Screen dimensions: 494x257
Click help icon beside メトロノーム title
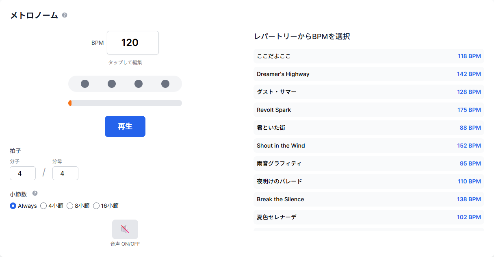point(65,15)
